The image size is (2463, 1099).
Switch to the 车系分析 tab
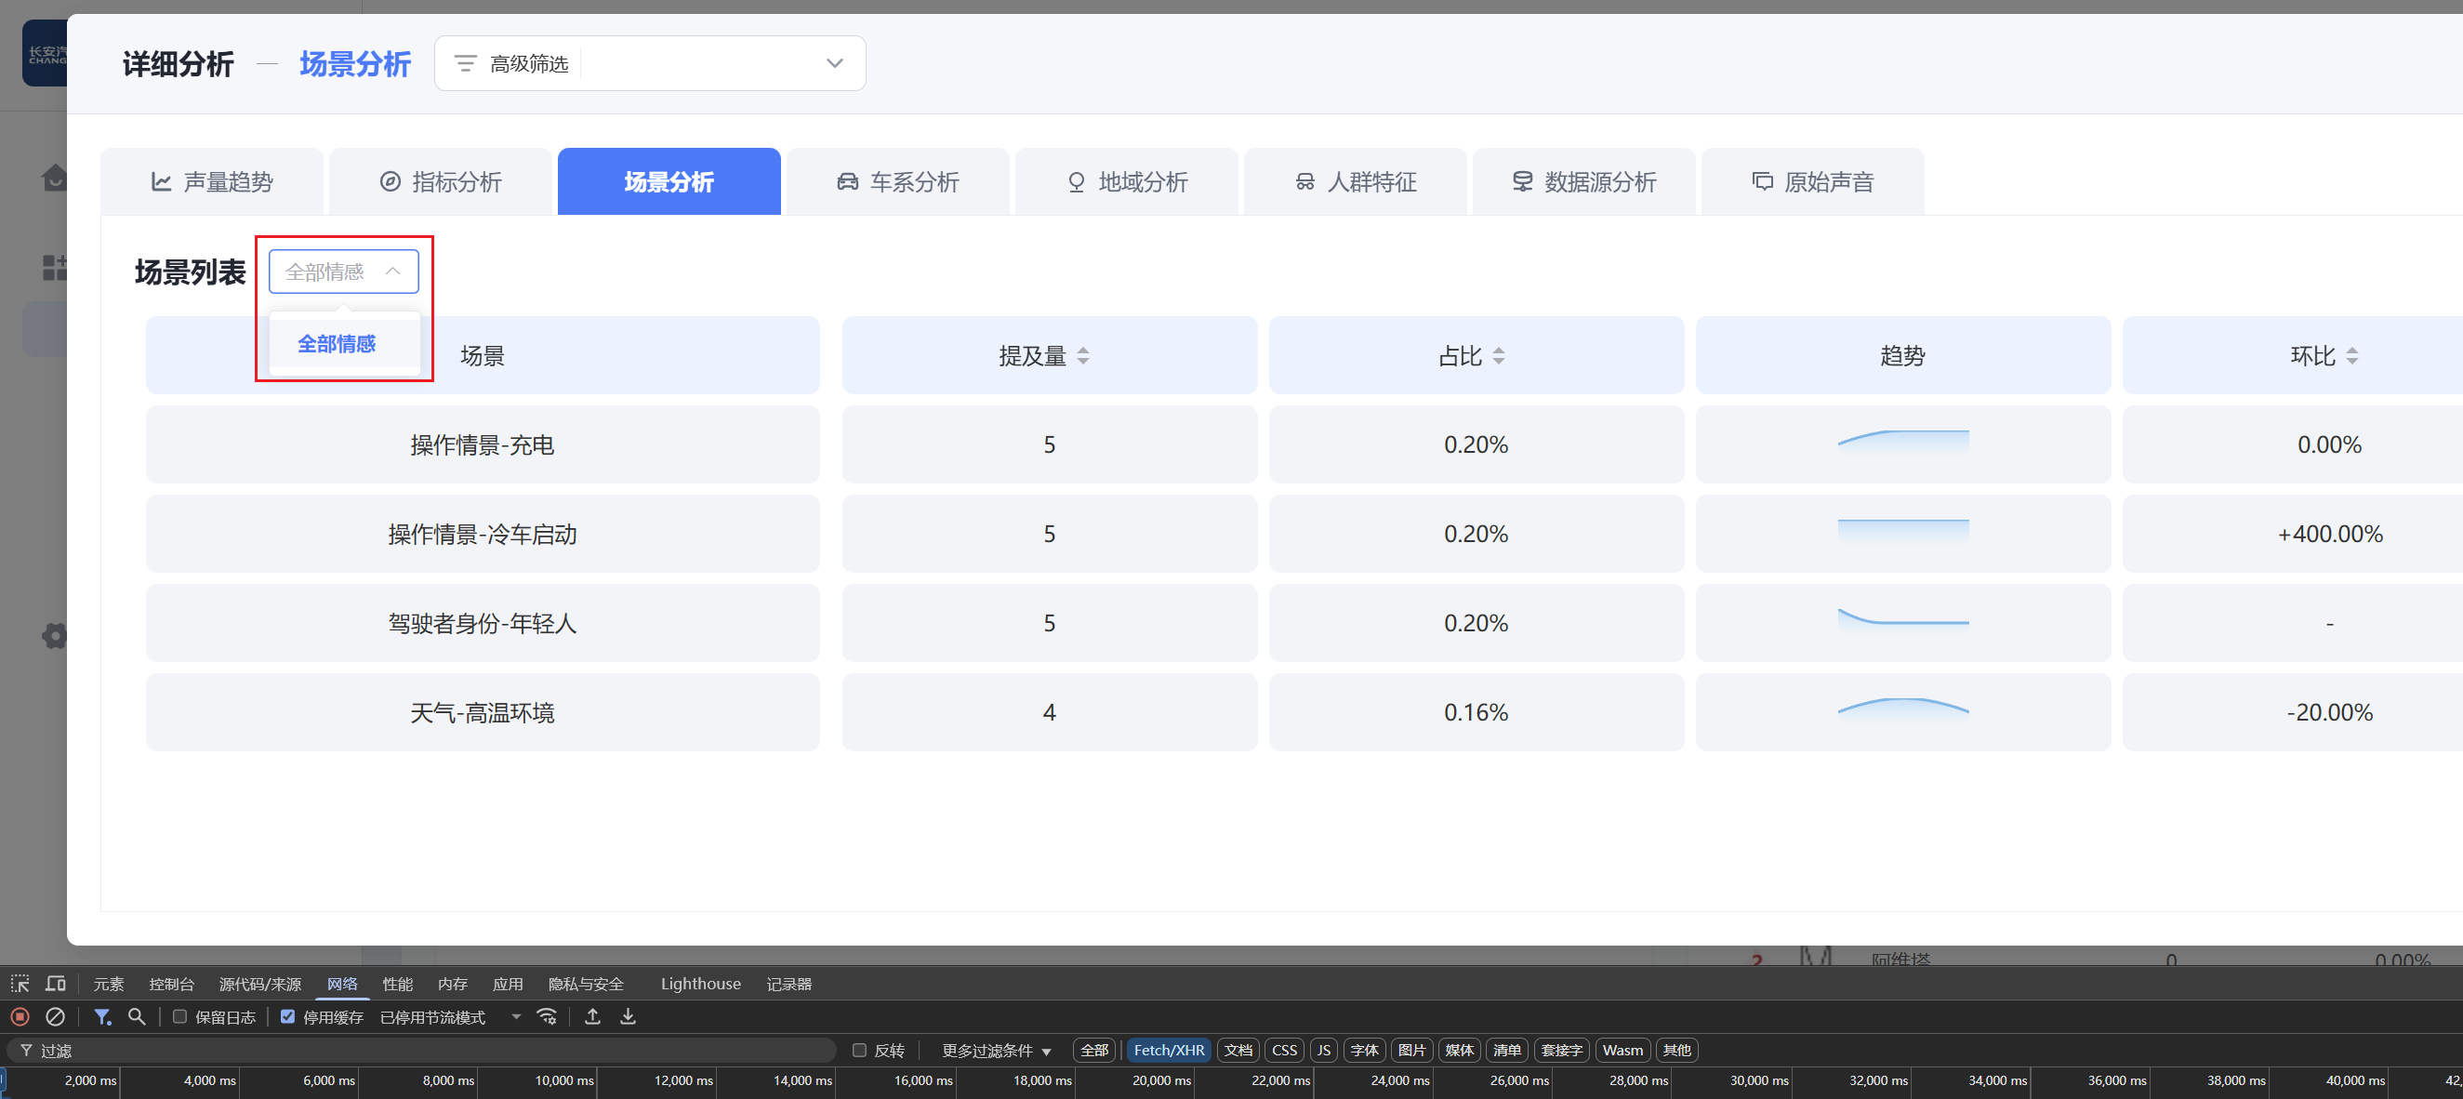tap(898, 181)
